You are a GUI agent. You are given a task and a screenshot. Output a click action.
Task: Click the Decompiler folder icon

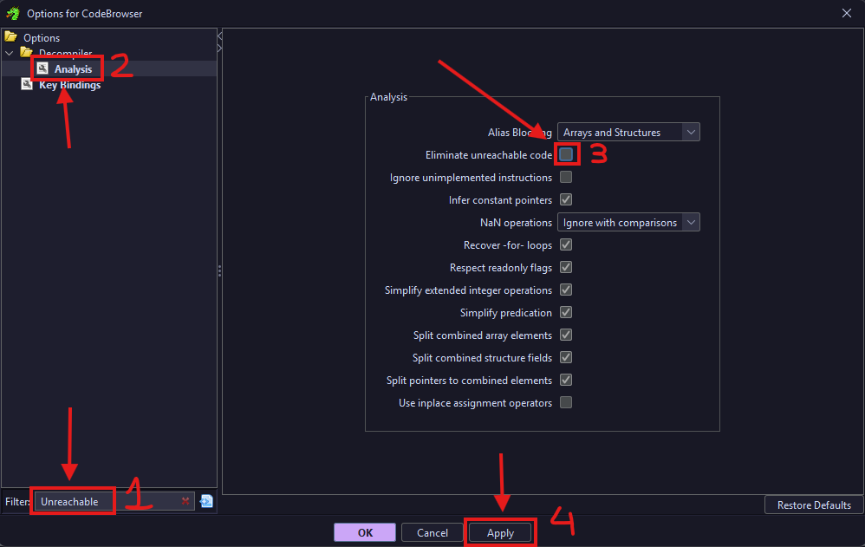click(x=27, y=53)
